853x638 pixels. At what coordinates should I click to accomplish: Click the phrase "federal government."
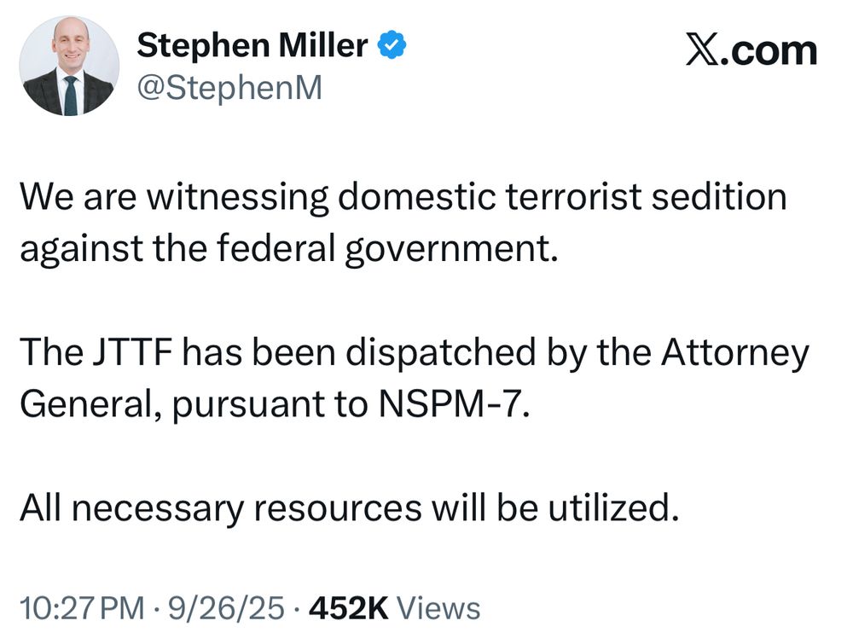387,248
